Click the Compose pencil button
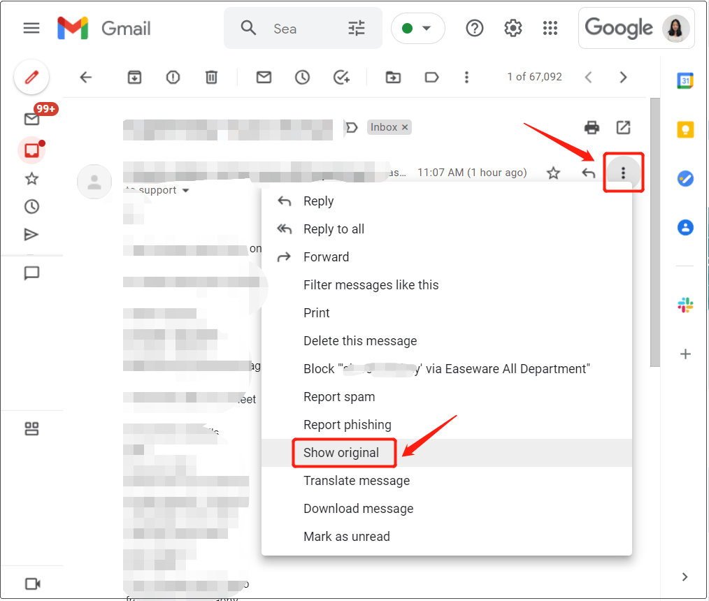 [x=31, y=77]
